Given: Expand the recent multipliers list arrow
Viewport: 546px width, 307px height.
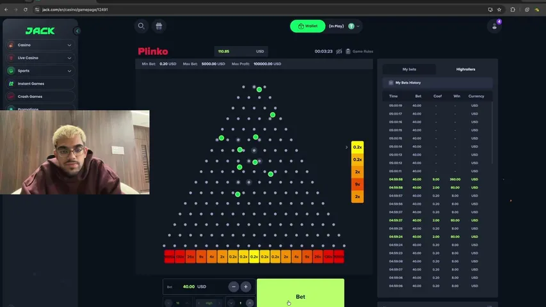Looking at the screenshot, I should pos(346,147).
